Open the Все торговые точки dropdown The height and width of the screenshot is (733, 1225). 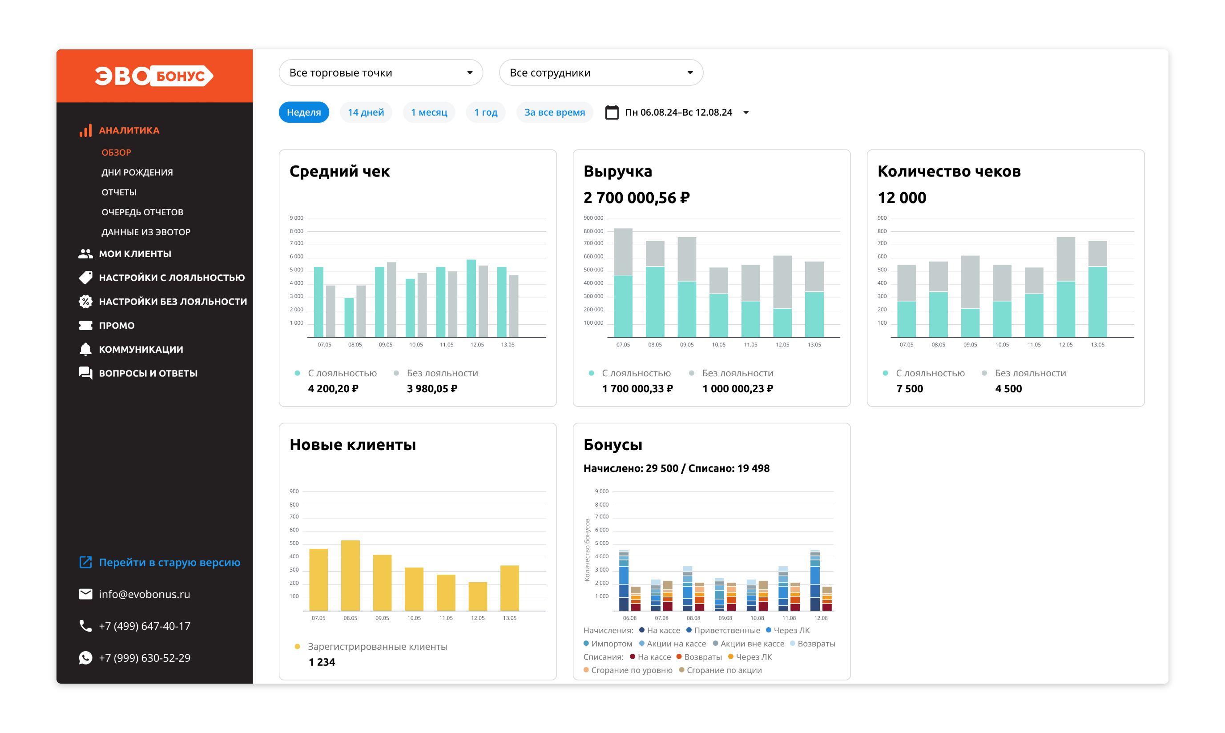point(380,72)
